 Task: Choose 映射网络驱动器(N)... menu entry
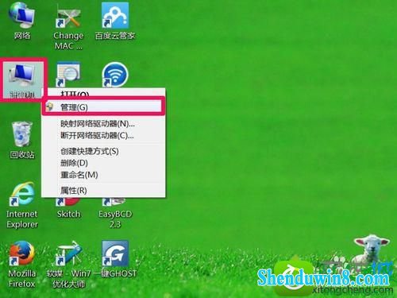click(103, 123)
